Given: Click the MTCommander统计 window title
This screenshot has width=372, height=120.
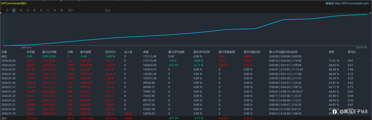Looking at the screenshot, I should coord(14,3).
